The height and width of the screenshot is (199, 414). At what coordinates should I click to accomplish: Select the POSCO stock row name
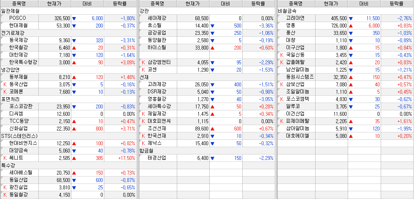pos(17,18)
